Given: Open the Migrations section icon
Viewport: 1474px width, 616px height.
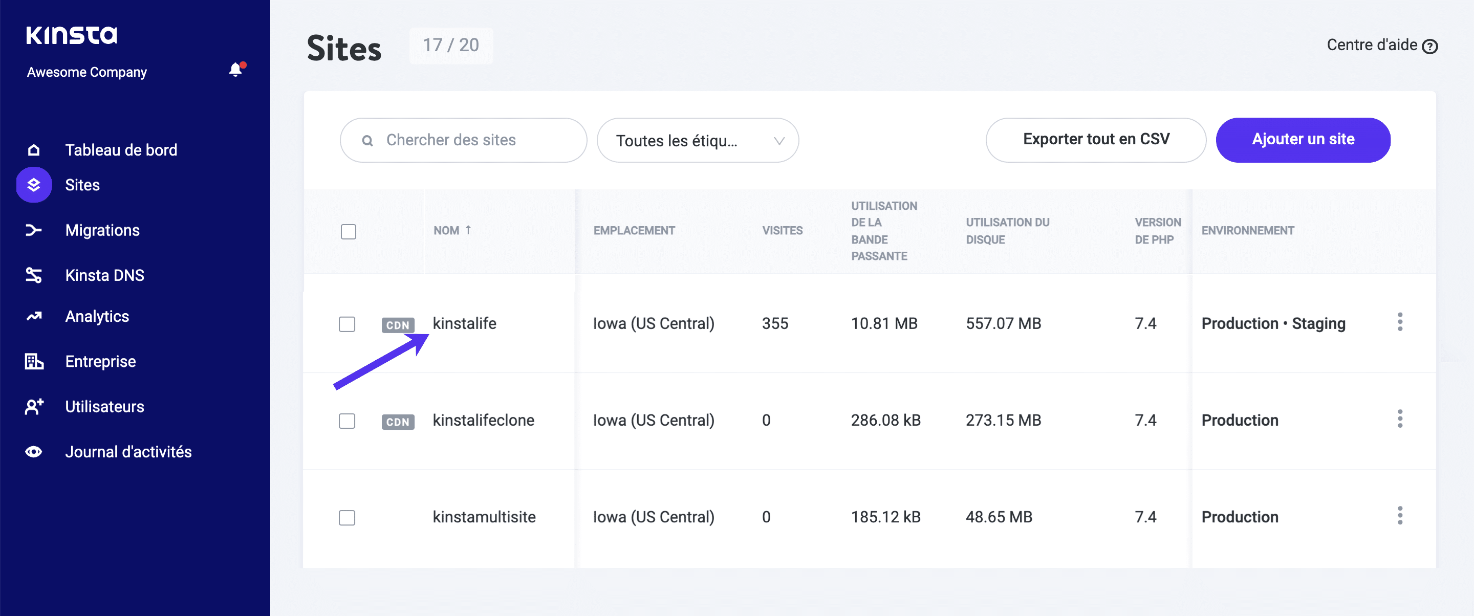Looking at the screenshot, I should [34, 230].
